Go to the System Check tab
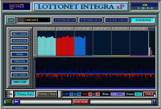161x109 pixels. pos(117,20)
